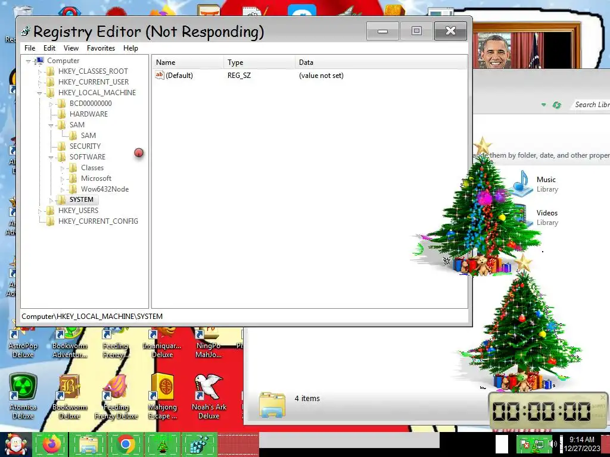Select the Christmas tree app on taskbar
Screen dimensions: 610x457
163,444
